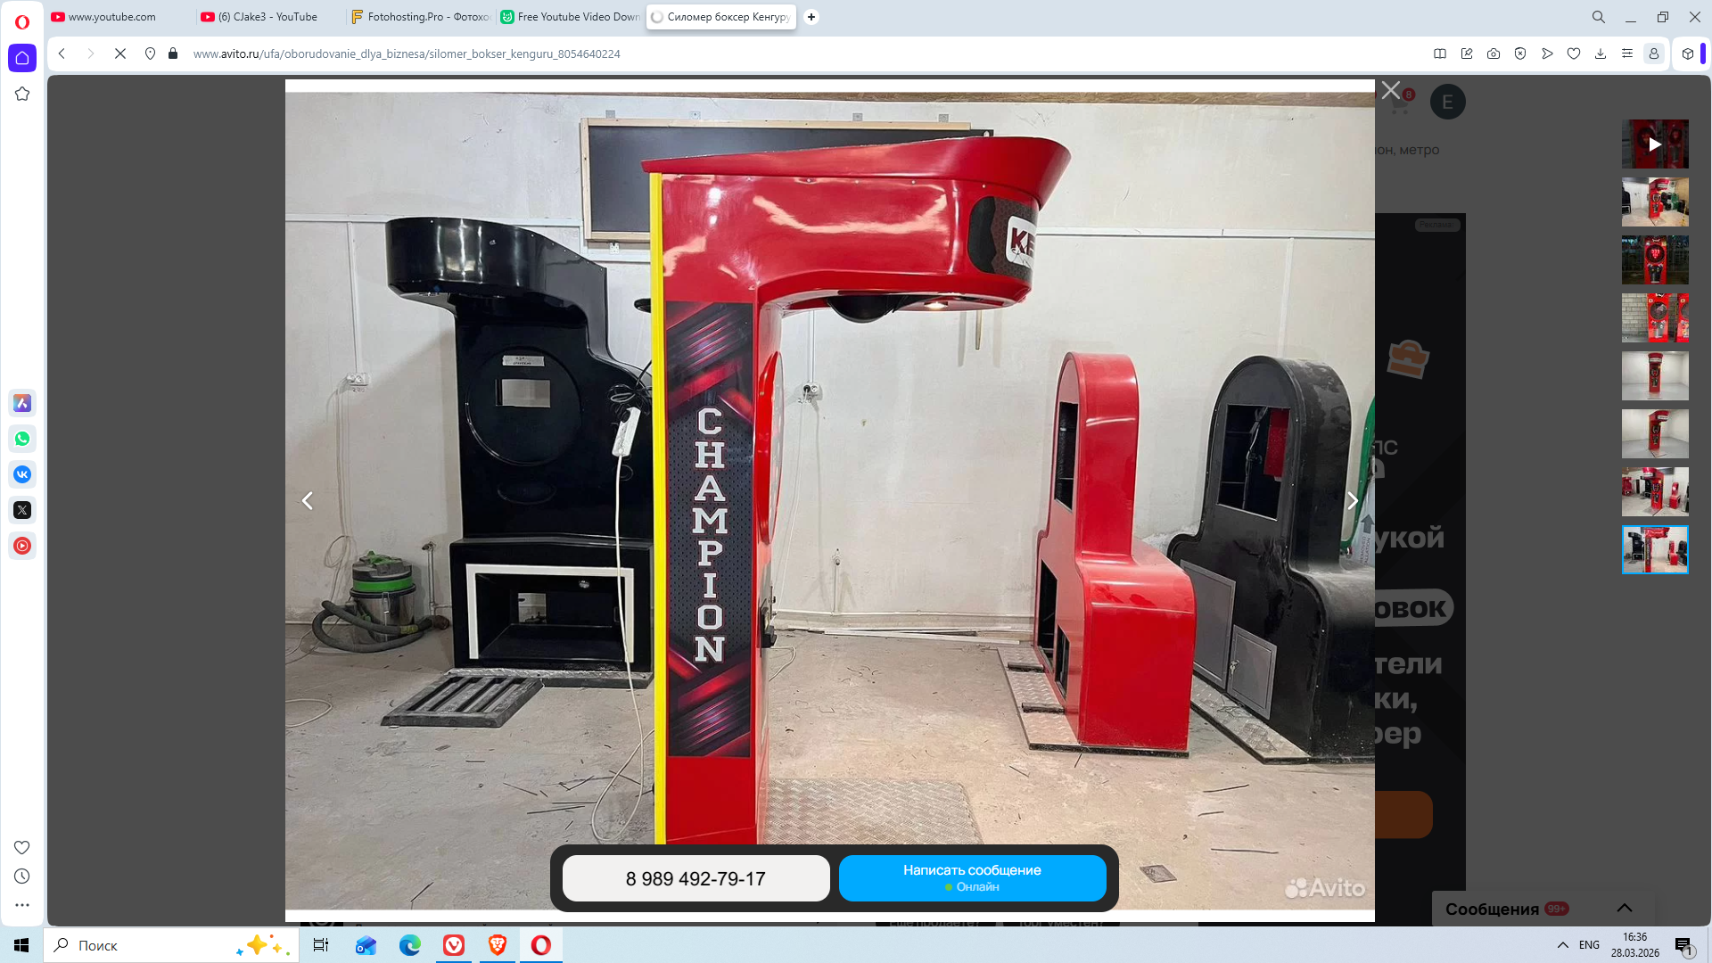Screen dimensions: 1712x963
Task: Play the video thumbnail in gallery
Action: click(x=1654, y=144)
